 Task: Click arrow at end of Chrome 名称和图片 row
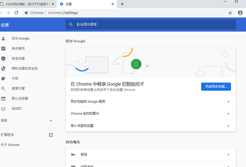[228, 114]
